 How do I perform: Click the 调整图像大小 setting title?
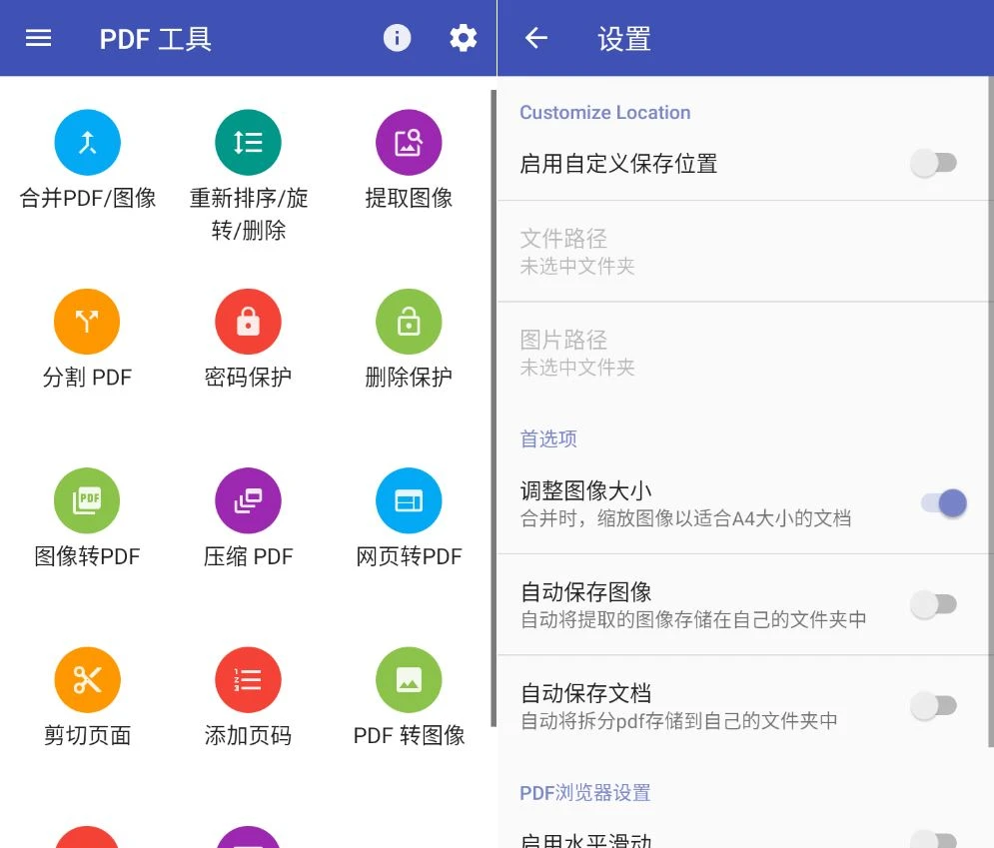pyautogui.click(x=585, y=490)
